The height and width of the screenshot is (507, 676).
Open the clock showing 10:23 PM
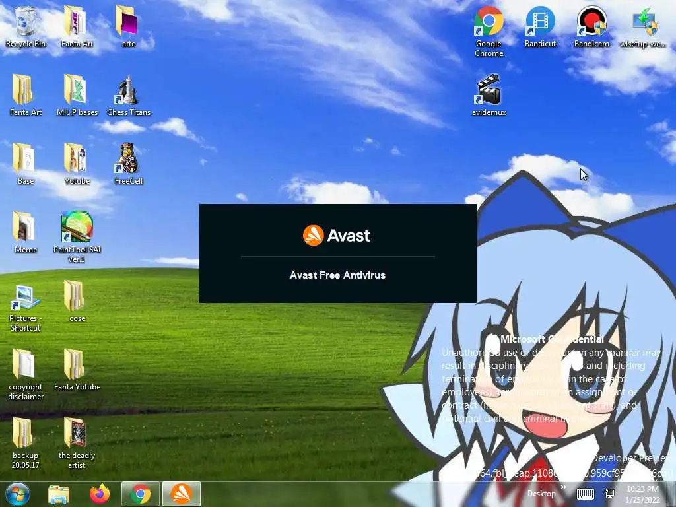(643, 494)
